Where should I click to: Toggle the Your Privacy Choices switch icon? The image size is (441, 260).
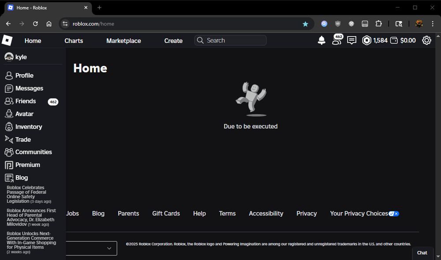(x=394, y=214)
